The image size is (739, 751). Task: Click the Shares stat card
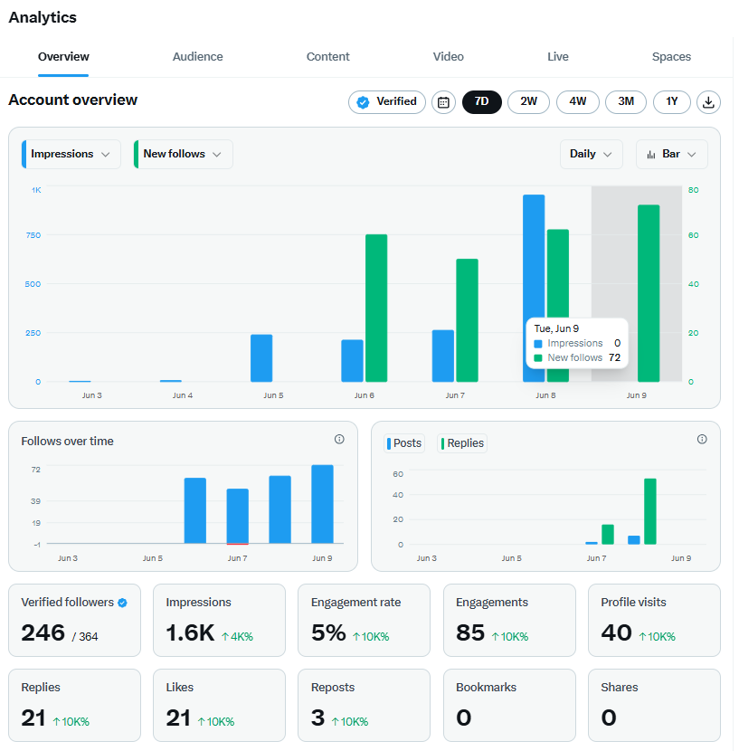click(x=654, y=706)
